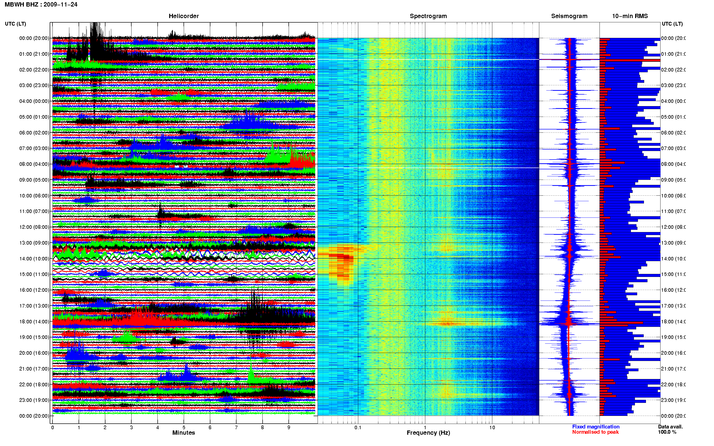Click the '14:00 (10:00)' Helicorder time label
Viewport: 714px width, 446px height.
pos(34,259)
